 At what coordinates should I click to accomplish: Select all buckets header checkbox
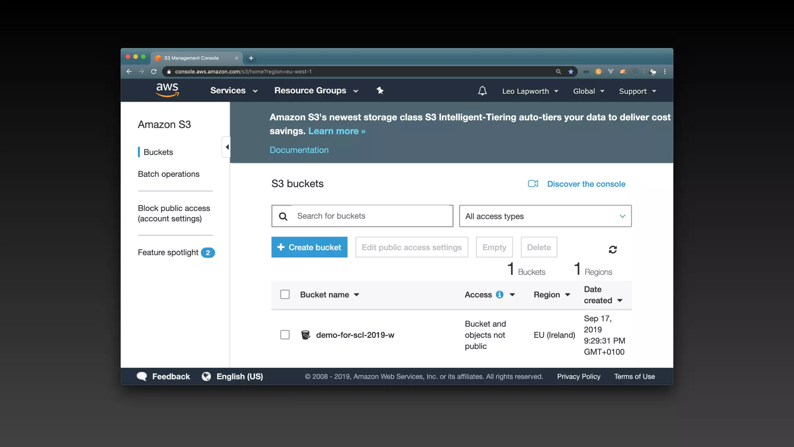285,295
